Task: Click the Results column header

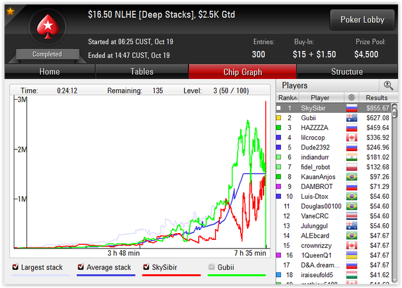Action: click(377, 97)
